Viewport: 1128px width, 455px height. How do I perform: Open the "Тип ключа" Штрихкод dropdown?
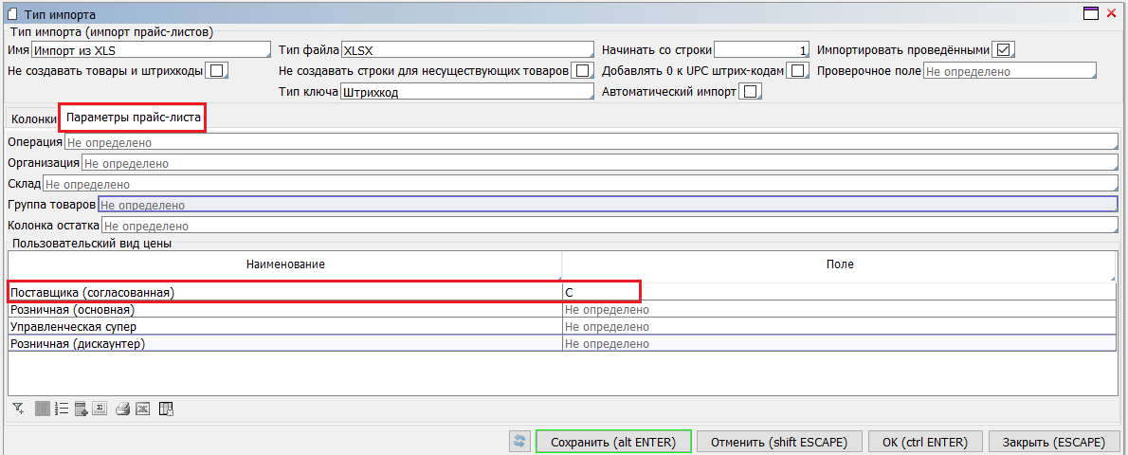point(465,92)
